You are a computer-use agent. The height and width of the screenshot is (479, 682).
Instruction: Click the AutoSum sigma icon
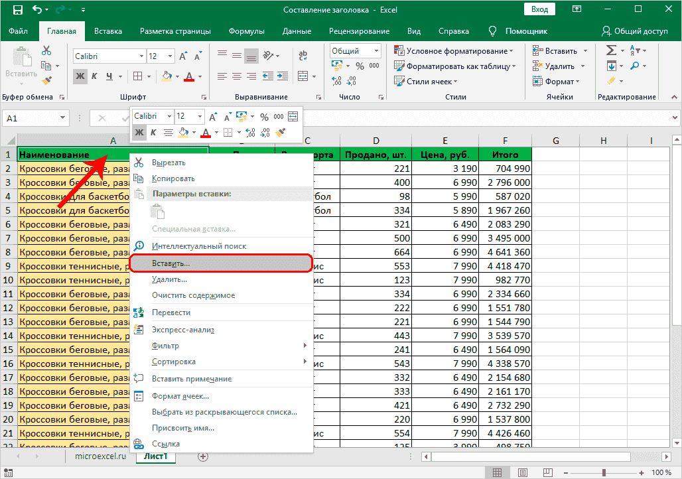[611, 50]
